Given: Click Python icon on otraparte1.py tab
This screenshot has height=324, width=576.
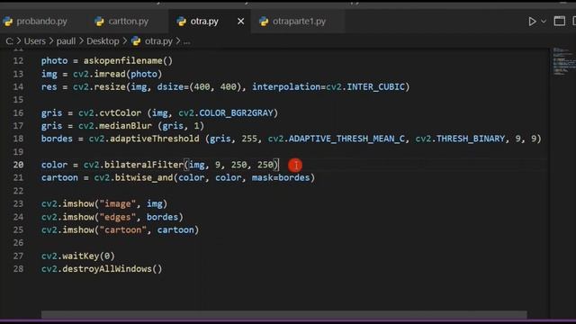Looking at the screenshot, I should pos(264,22).
